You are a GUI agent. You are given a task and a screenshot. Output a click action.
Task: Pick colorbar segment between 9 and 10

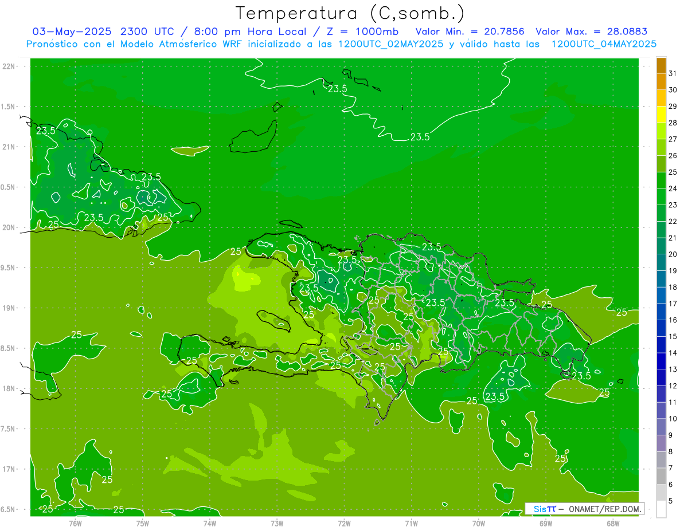coord(661,427)
